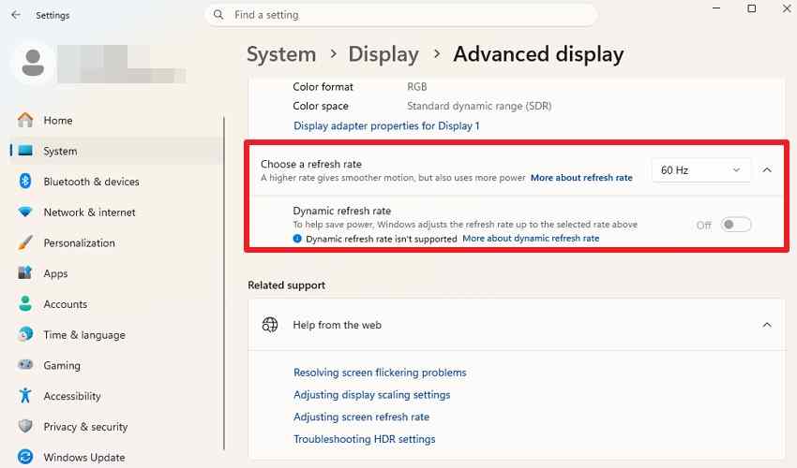Click the Standard dynamic range (SDR) value

click(479, 106)
